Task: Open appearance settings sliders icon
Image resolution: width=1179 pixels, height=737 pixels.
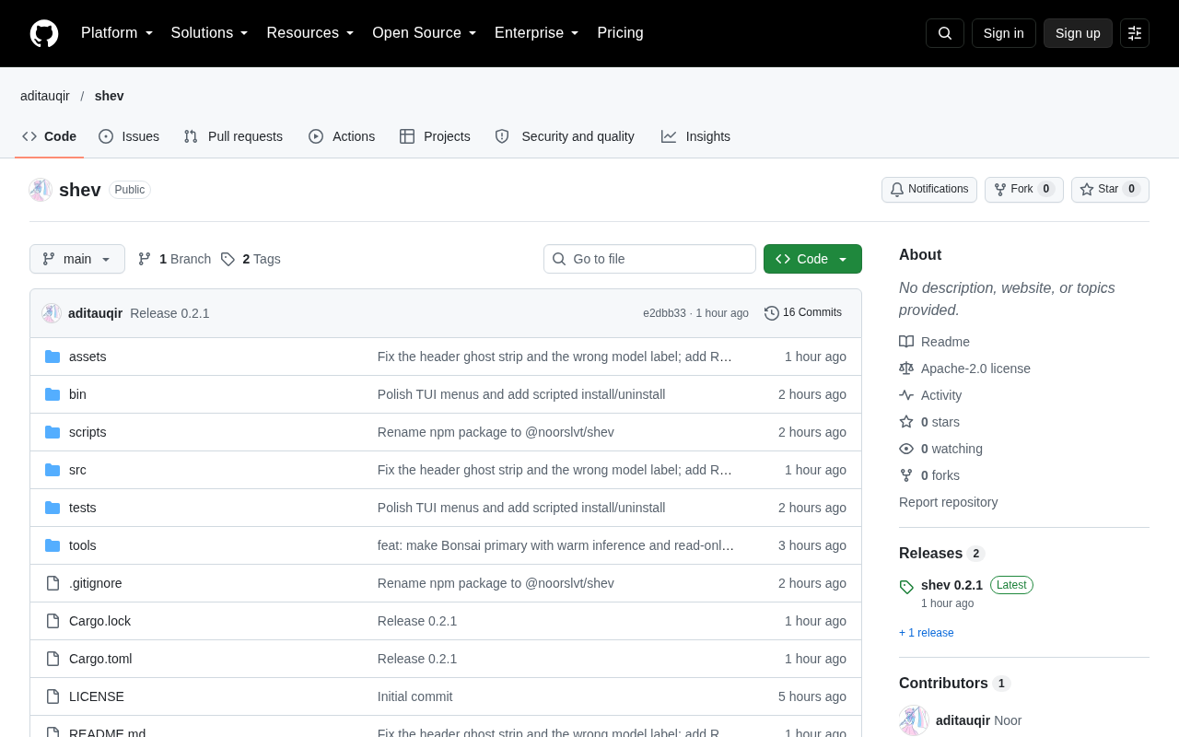Action: click(1135, 33)
